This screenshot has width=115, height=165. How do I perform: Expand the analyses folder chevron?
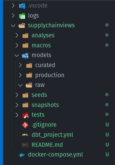17,35
